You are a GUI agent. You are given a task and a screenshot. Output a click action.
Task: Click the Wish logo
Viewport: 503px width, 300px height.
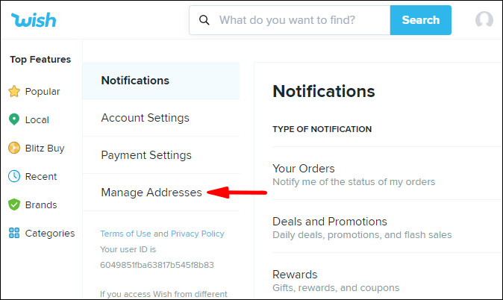pyautogui.click(x=35, y=20)
